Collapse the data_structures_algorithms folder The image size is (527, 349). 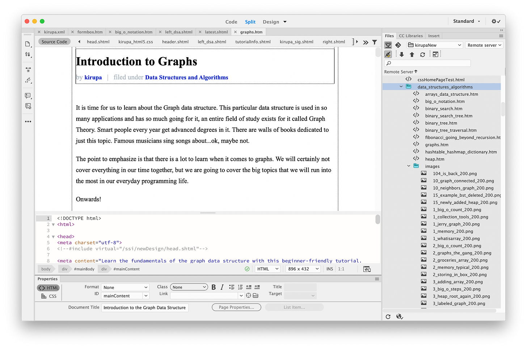[401, 87]
